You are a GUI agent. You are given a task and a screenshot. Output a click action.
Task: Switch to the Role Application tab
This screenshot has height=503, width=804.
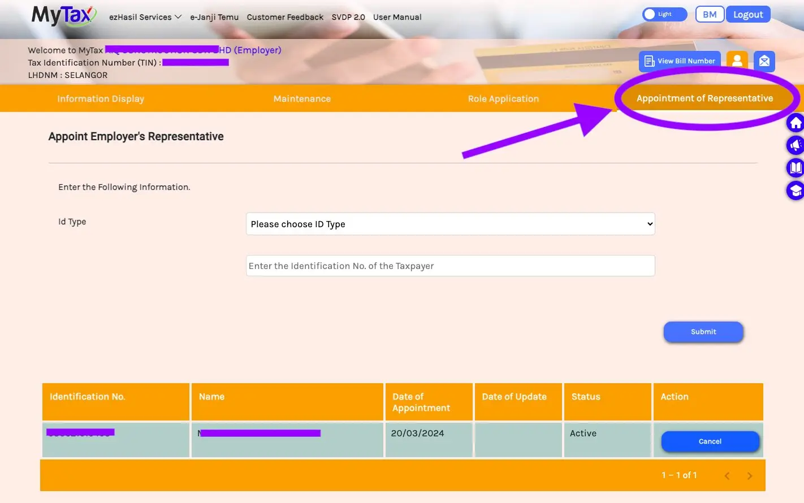pos(503,99)
